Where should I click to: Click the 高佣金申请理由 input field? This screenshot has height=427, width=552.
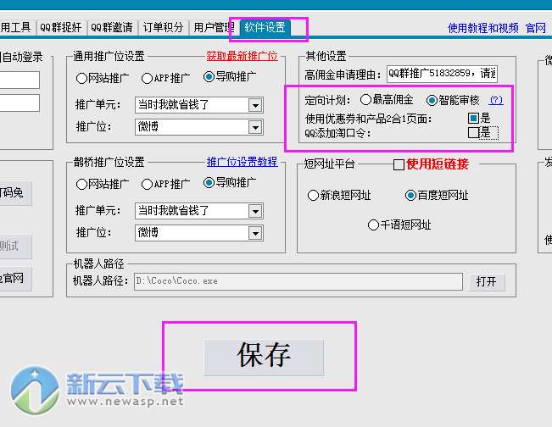click(x=442, y=74)
